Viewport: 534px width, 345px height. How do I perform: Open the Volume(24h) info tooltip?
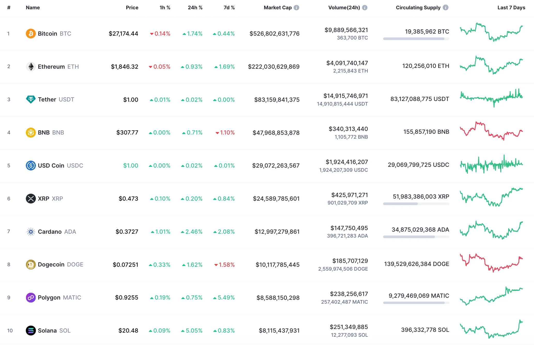[x=364, y=7]
